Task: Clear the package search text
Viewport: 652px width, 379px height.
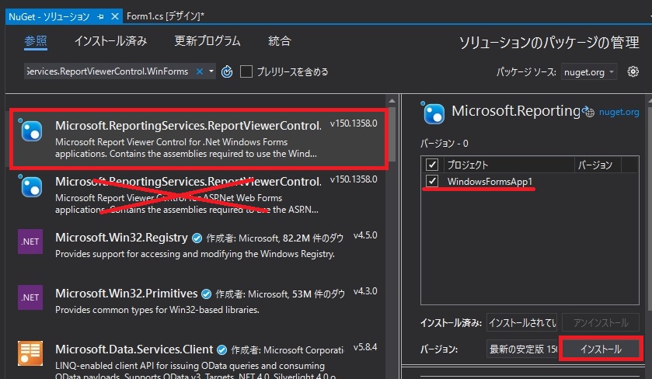Action: pyautogui.click(x=200, y=71)
